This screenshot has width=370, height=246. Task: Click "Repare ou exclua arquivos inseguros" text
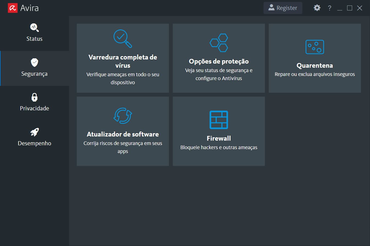(315, 74)
